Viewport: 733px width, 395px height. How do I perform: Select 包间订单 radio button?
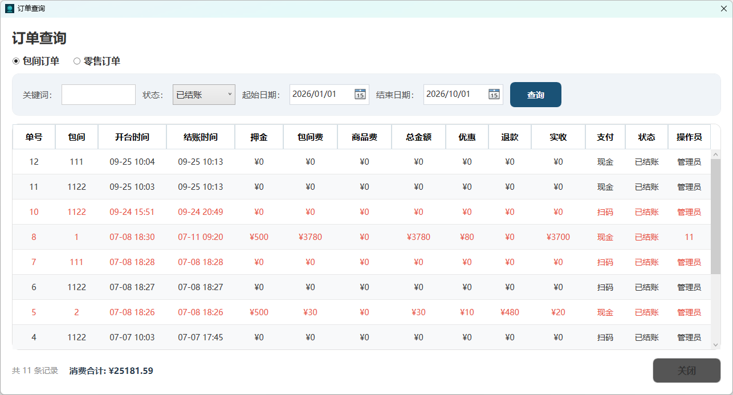16,61
